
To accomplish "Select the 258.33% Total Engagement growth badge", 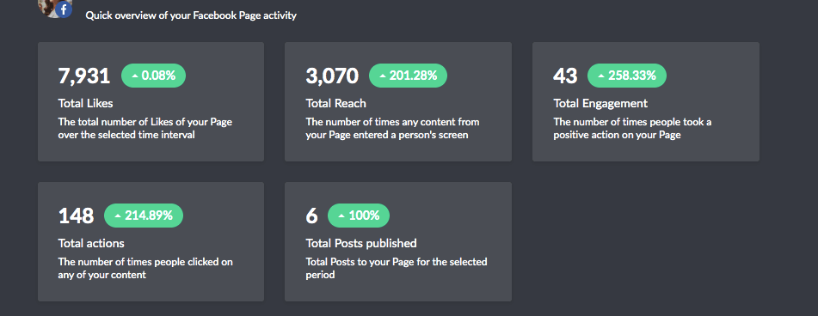I will click(x=627, y=76).
